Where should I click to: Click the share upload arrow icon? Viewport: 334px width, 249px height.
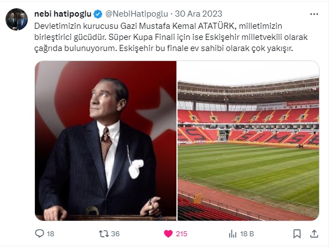[314, 233]
